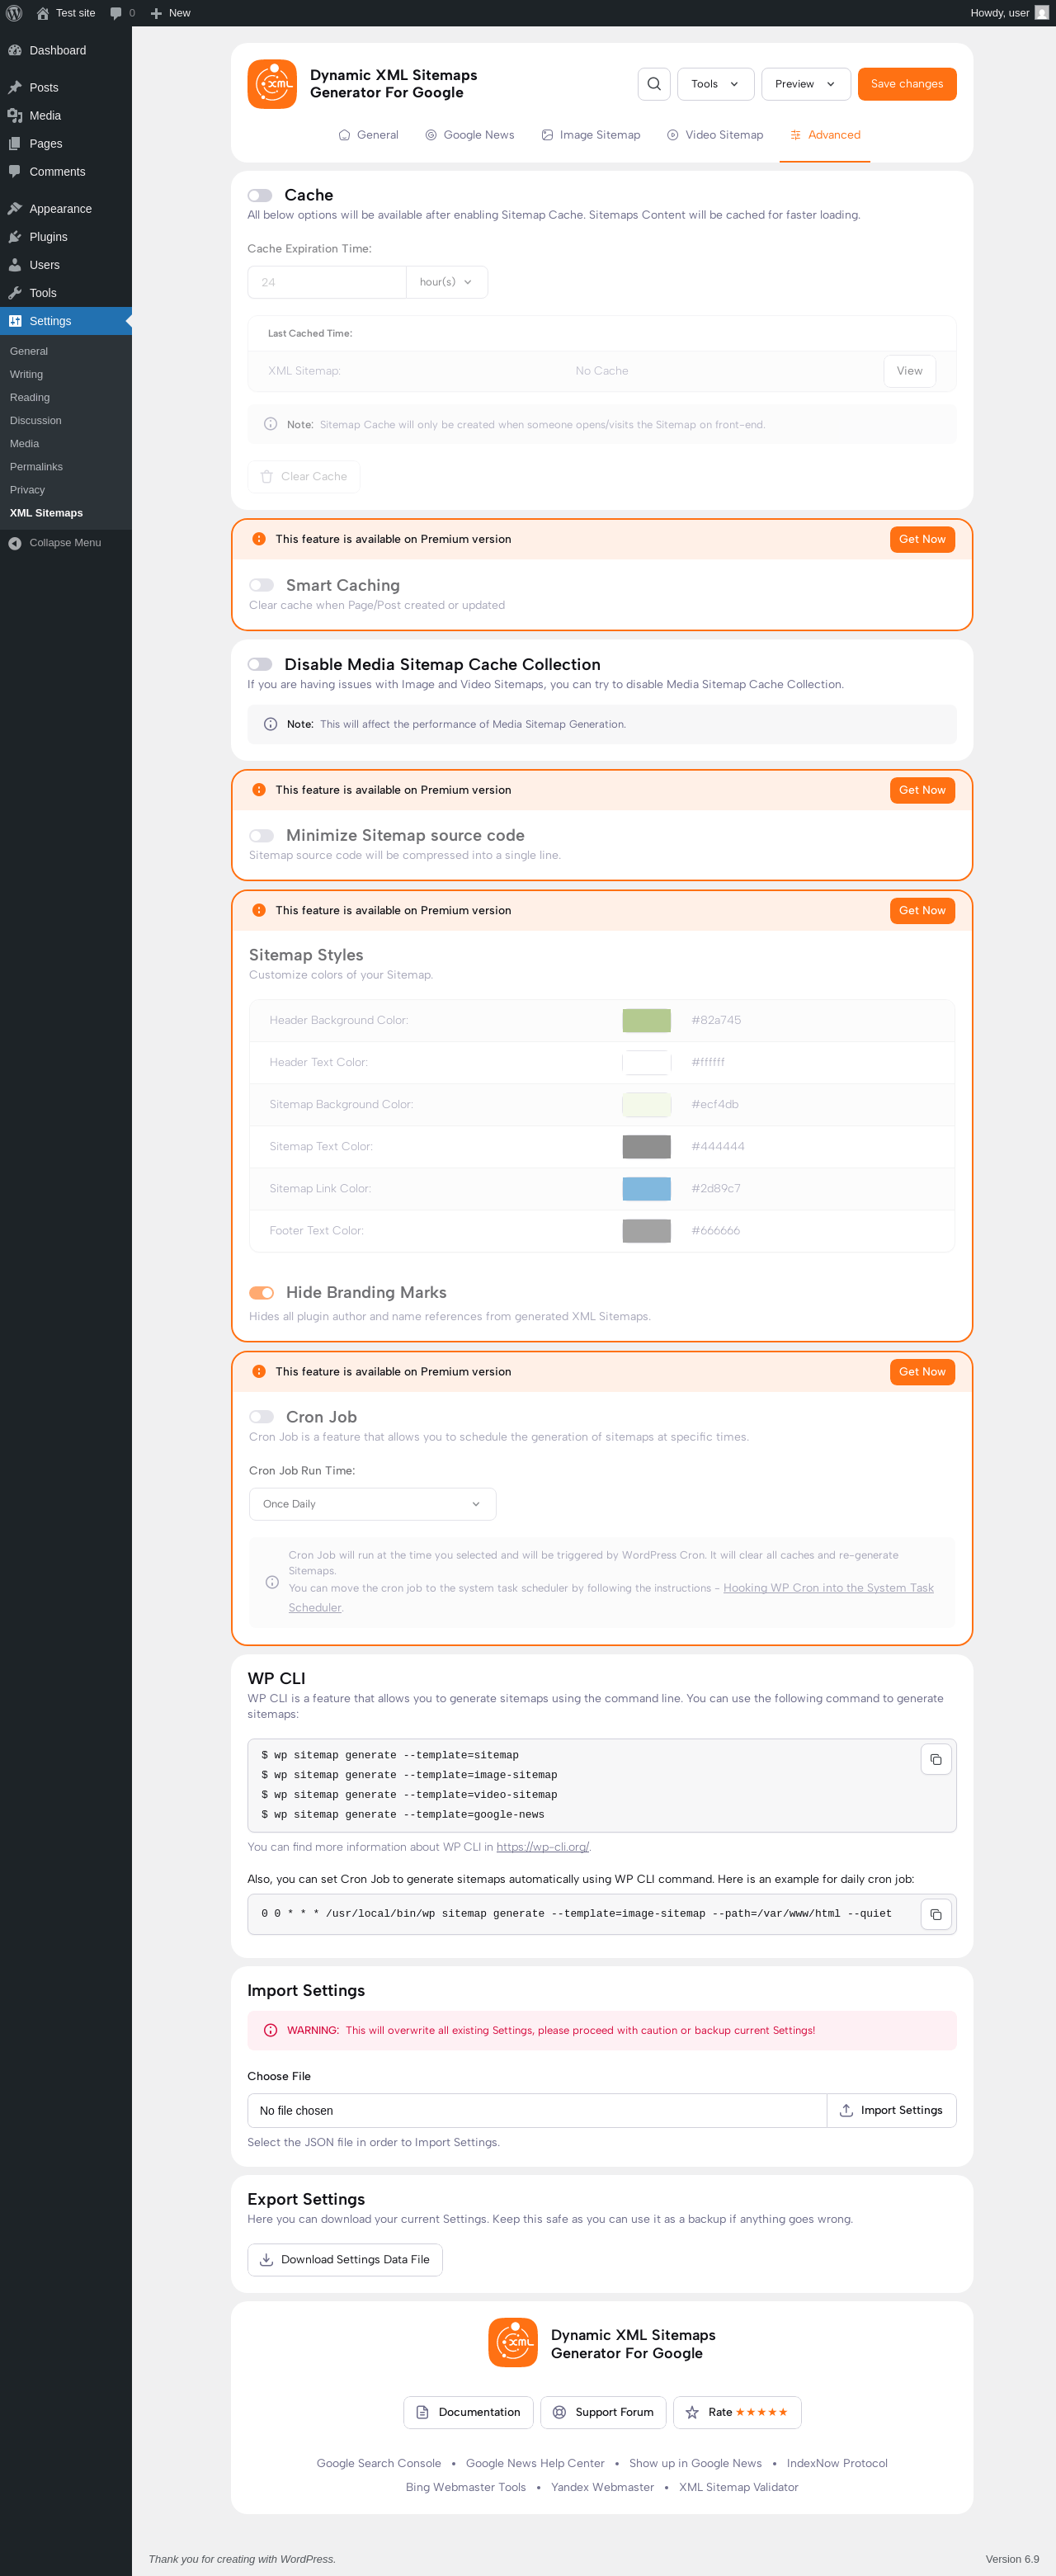Click Get Now for Sitemap Styles
This screenshot has height=2576, width=1056.
tap(922, 910)
